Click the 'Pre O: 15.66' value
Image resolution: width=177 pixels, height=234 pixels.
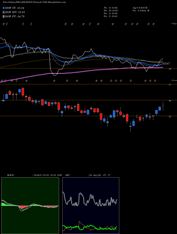coord(111,8)
